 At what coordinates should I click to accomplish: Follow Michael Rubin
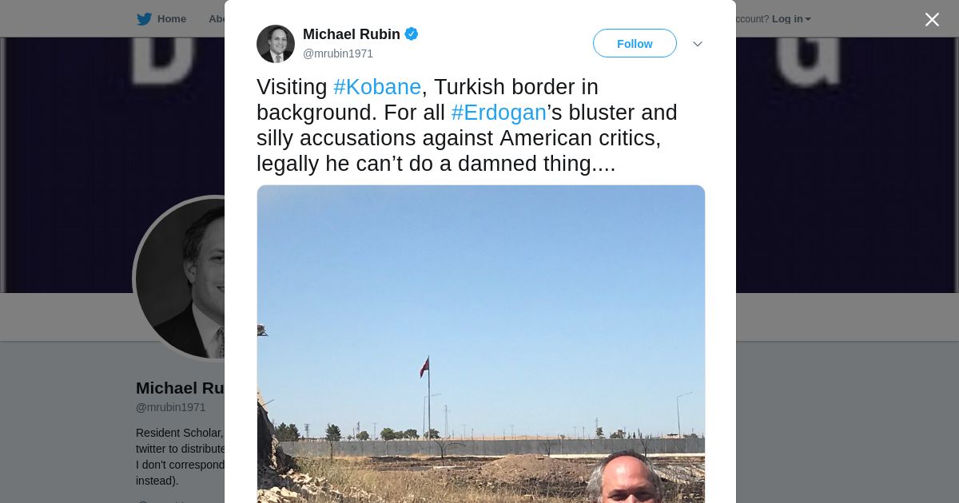tap(635, 43)
